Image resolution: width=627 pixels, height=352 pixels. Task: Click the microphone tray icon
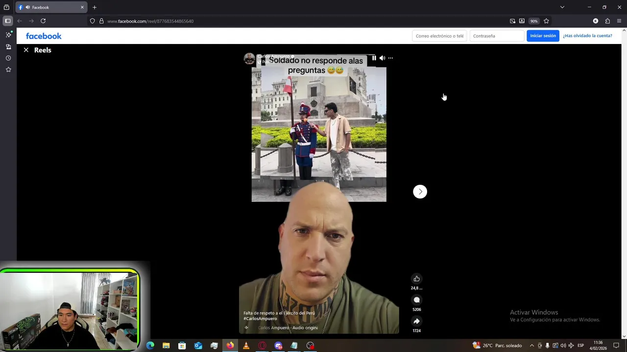547,346
